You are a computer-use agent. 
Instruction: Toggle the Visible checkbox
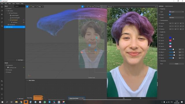170,15
